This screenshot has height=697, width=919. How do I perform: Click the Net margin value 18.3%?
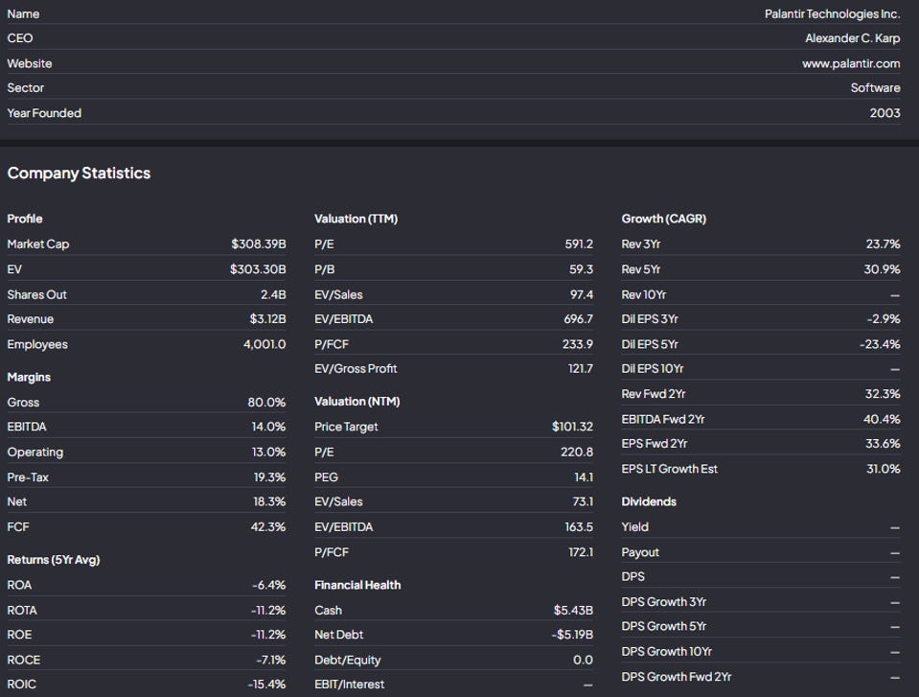(x=269, y=501)
